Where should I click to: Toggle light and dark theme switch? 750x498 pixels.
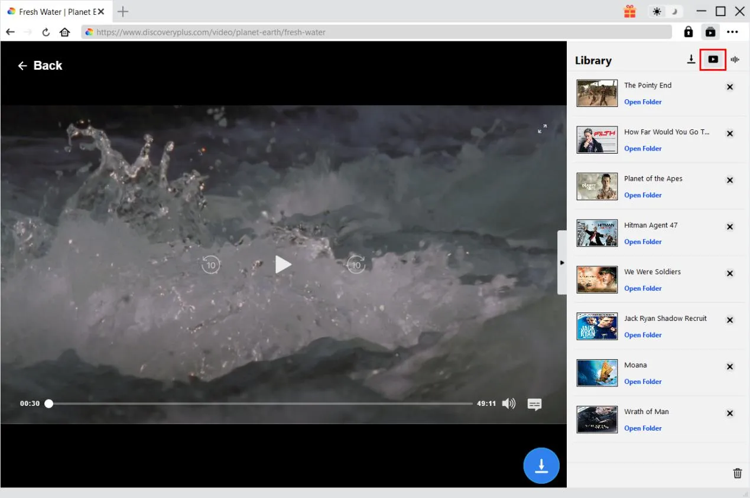pyautogui.click(x=665, y=12)
